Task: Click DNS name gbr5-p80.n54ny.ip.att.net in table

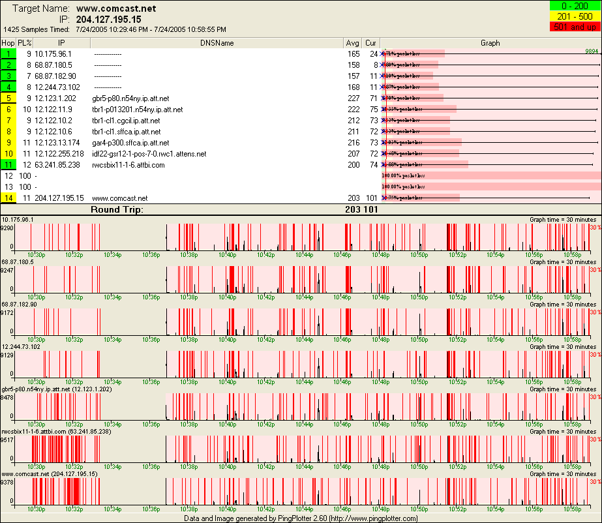Action: point(130,98)
